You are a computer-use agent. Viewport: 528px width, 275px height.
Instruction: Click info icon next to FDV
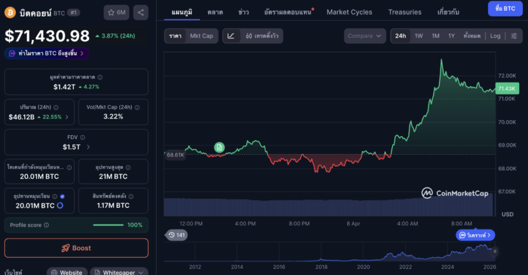tap(82, 137)
